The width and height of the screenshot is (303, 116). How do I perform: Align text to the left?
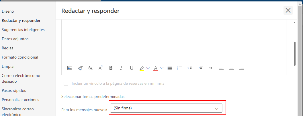click(221, 68)
